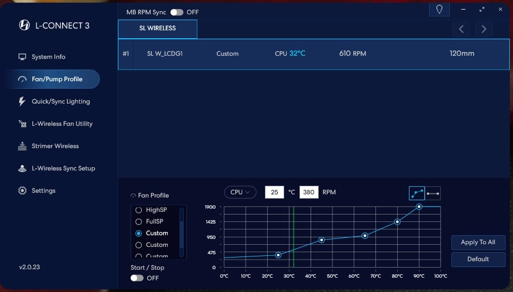The width and height of the screenshot is (513, 292).
Task: Open L-Wireless Sync Setup icon
Action: pyautogui.click(x=22, y=168)
